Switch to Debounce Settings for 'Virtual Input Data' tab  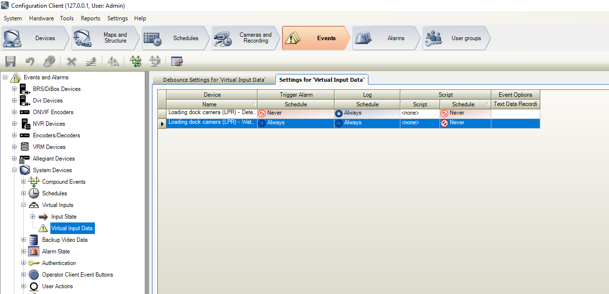tap(214, 79)
